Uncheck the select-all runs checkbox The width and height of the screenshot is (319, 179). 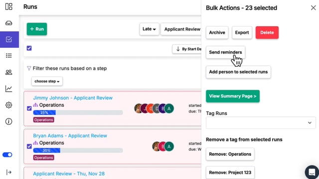coord(29,48)
